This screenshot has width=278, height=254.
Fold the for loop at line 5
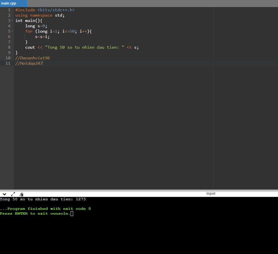pyautogui.click(x=12, y=31)
